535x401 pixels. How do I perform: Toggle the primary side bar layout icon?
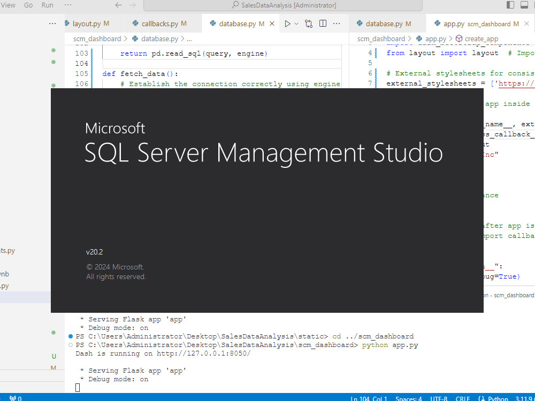(510, 5)
